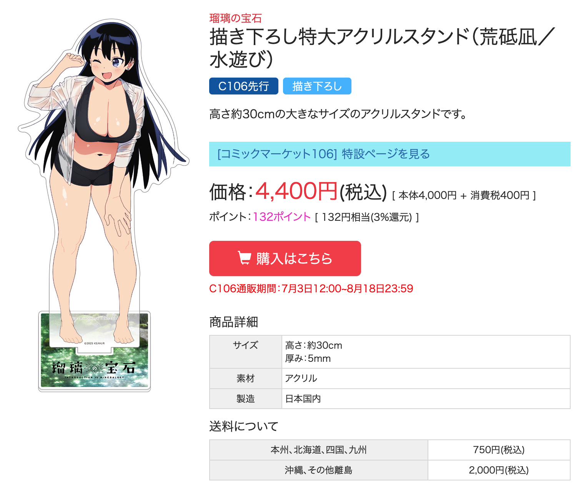Image resolution: width=576 pixels, height=487 pixels.
Task: Click the 瑠璃の宝石 logo on the stand base
Action: click(x=94, y=369)
